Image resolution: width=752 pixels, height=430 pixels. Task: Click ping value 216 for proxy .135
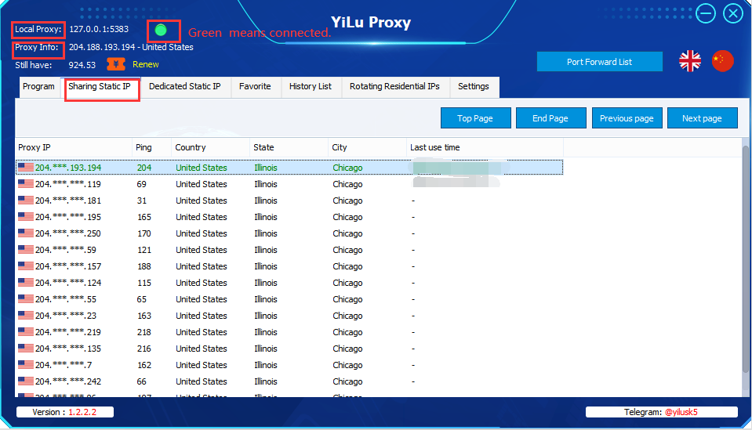143,349
